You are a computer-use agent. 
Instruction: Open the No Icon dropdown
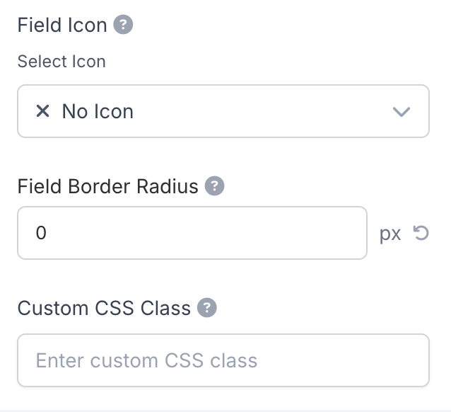click(223, 111)
